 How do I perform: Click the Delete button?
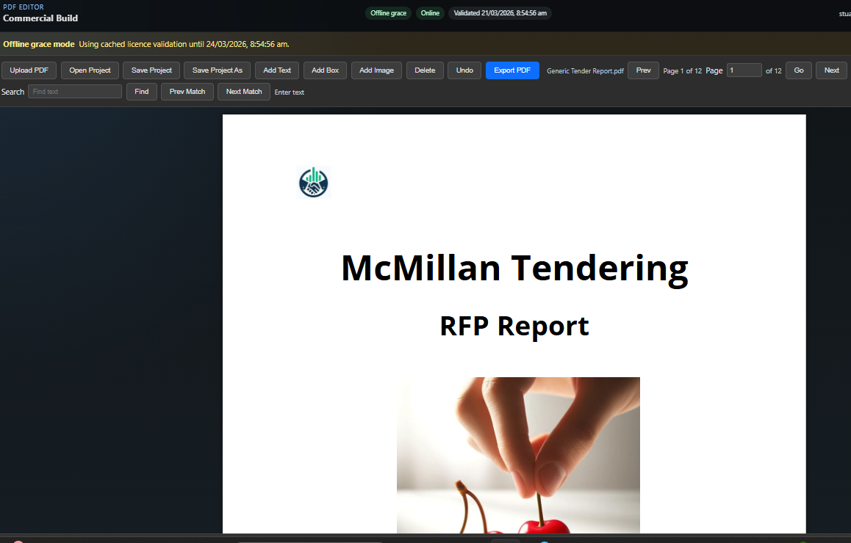tap(425, 70)
